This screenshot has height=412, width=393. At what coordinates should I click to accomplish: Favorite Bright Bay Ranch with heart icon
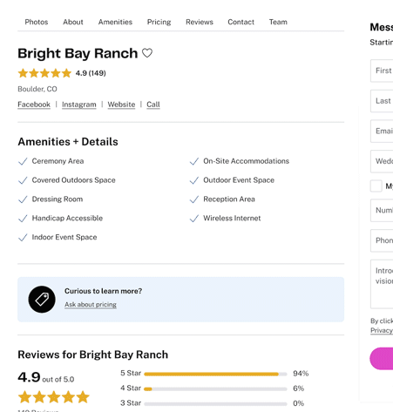click(147, 53)
